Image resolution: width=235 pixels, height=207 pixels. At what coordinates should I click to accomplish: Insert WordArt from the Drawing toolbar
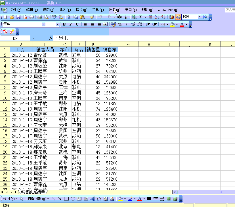[x=93, y=199]
